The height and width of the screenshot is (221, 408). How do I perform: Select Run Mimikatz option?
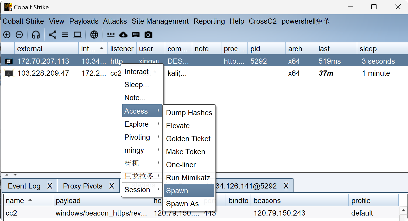[189, 178]
